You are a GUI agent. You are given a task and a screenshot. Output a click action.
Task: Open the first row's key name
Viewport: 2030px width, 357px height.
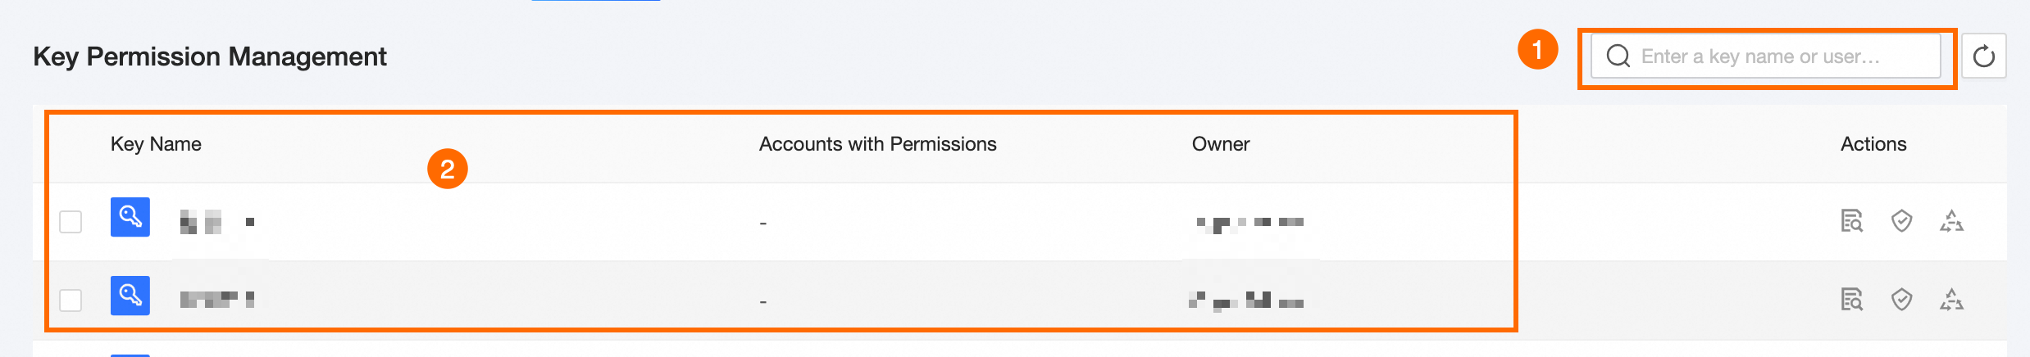coord(217,222)
